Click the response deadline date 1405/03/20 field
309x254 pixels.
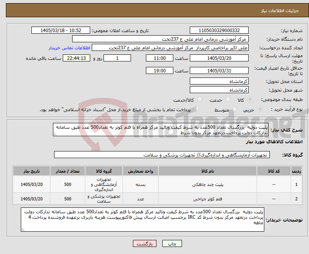click(219, 58)
